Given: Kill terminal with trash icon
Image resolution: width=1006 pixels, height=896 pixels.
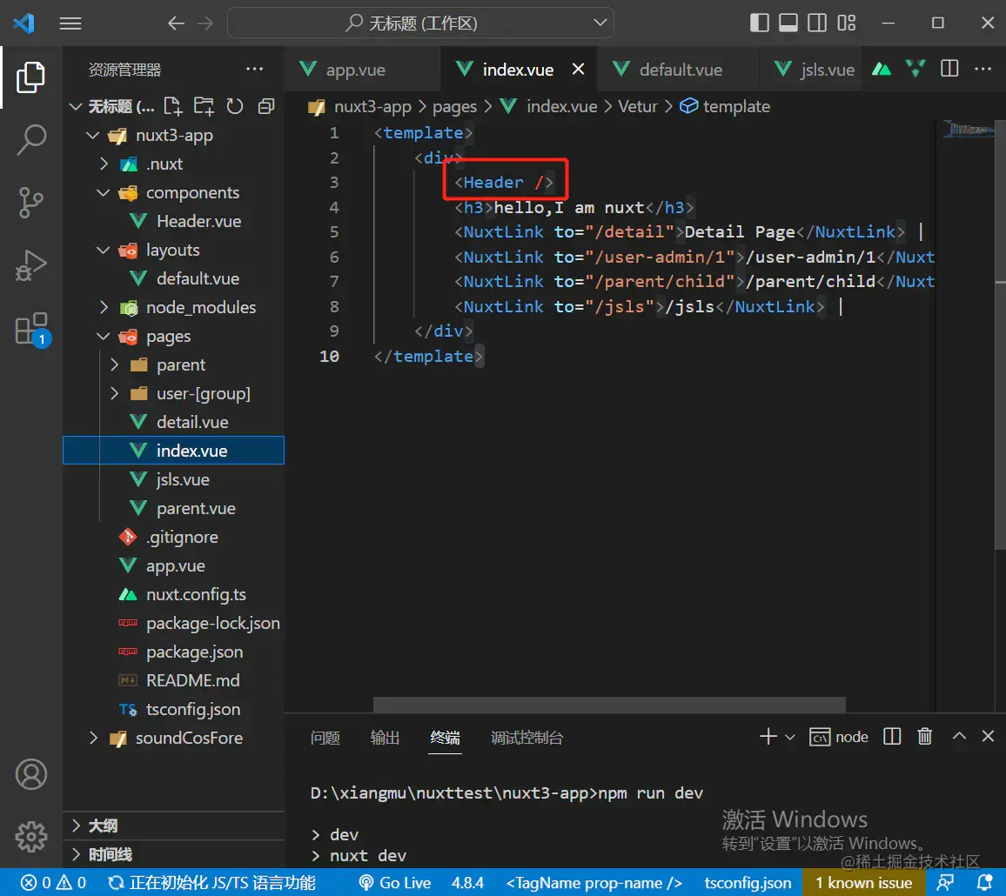Looking at the screenshot, I should [924, 736].
